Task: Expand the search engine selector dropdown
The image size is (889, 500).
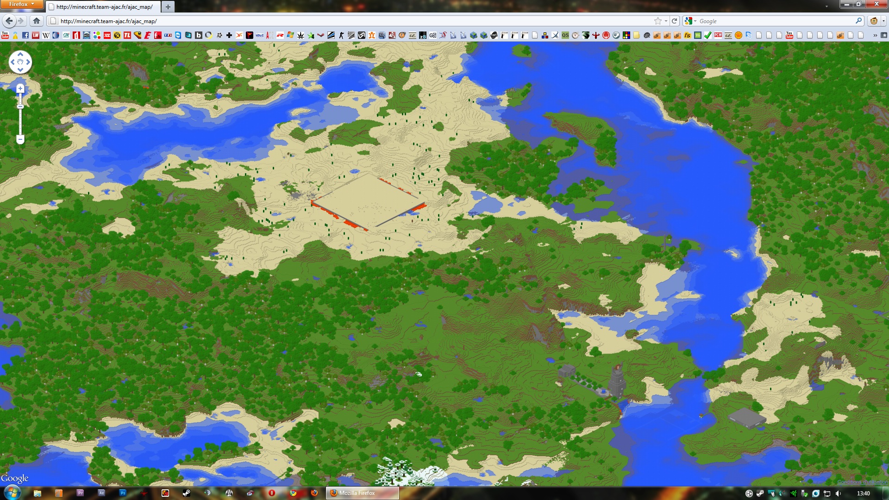Action: point(690,21)
